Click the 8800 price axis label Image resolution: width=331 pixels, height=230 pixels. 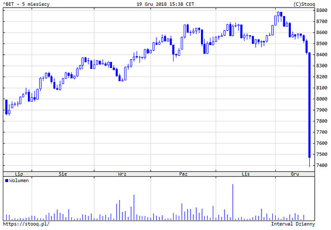click(322, 10)
